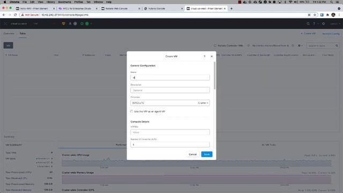Open Chrome profile avatar
Image resolution: width=343 pixels, height=193 pixels.
click(333, 15)
